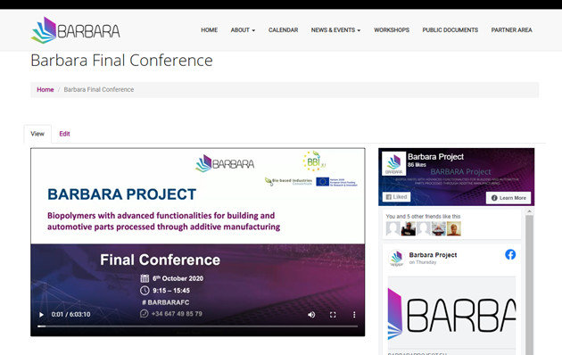Click the Home breadcrumb link
This screenshot has height=355, width=562.
point(45,89)
